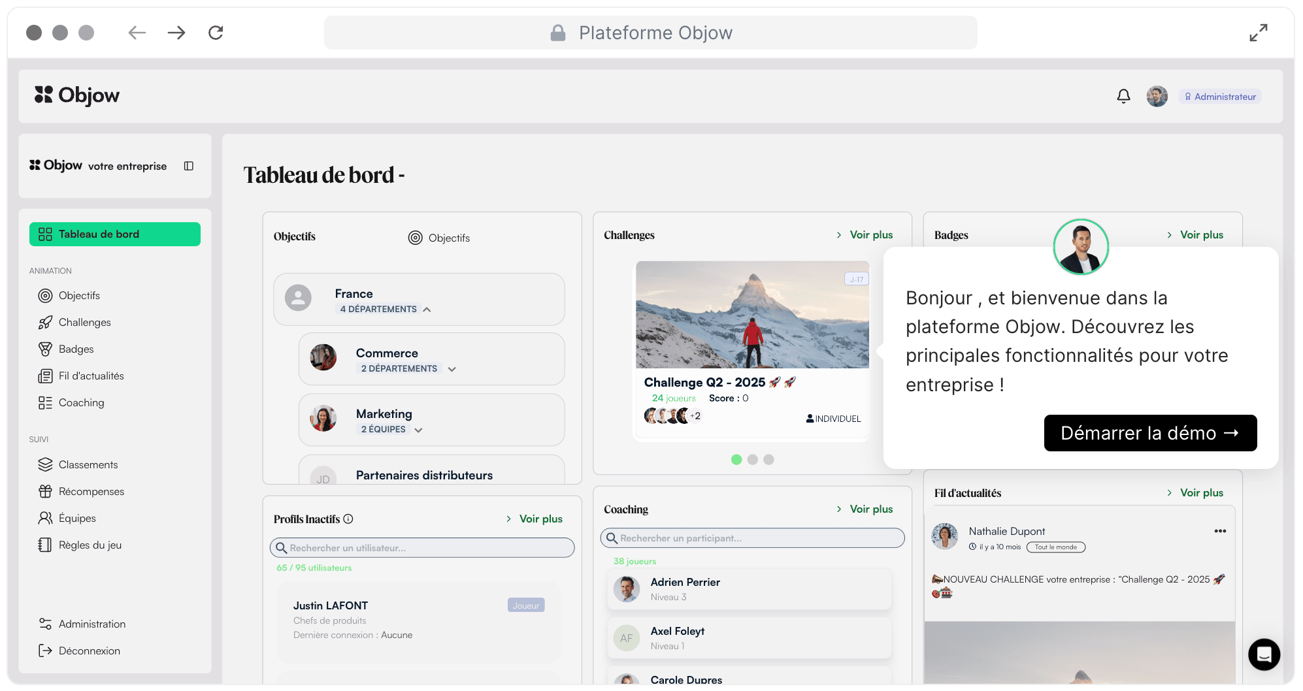Click the Objow logo in header
The height and width of the screenshot is (691, 1303).
[x=77, y=95]
